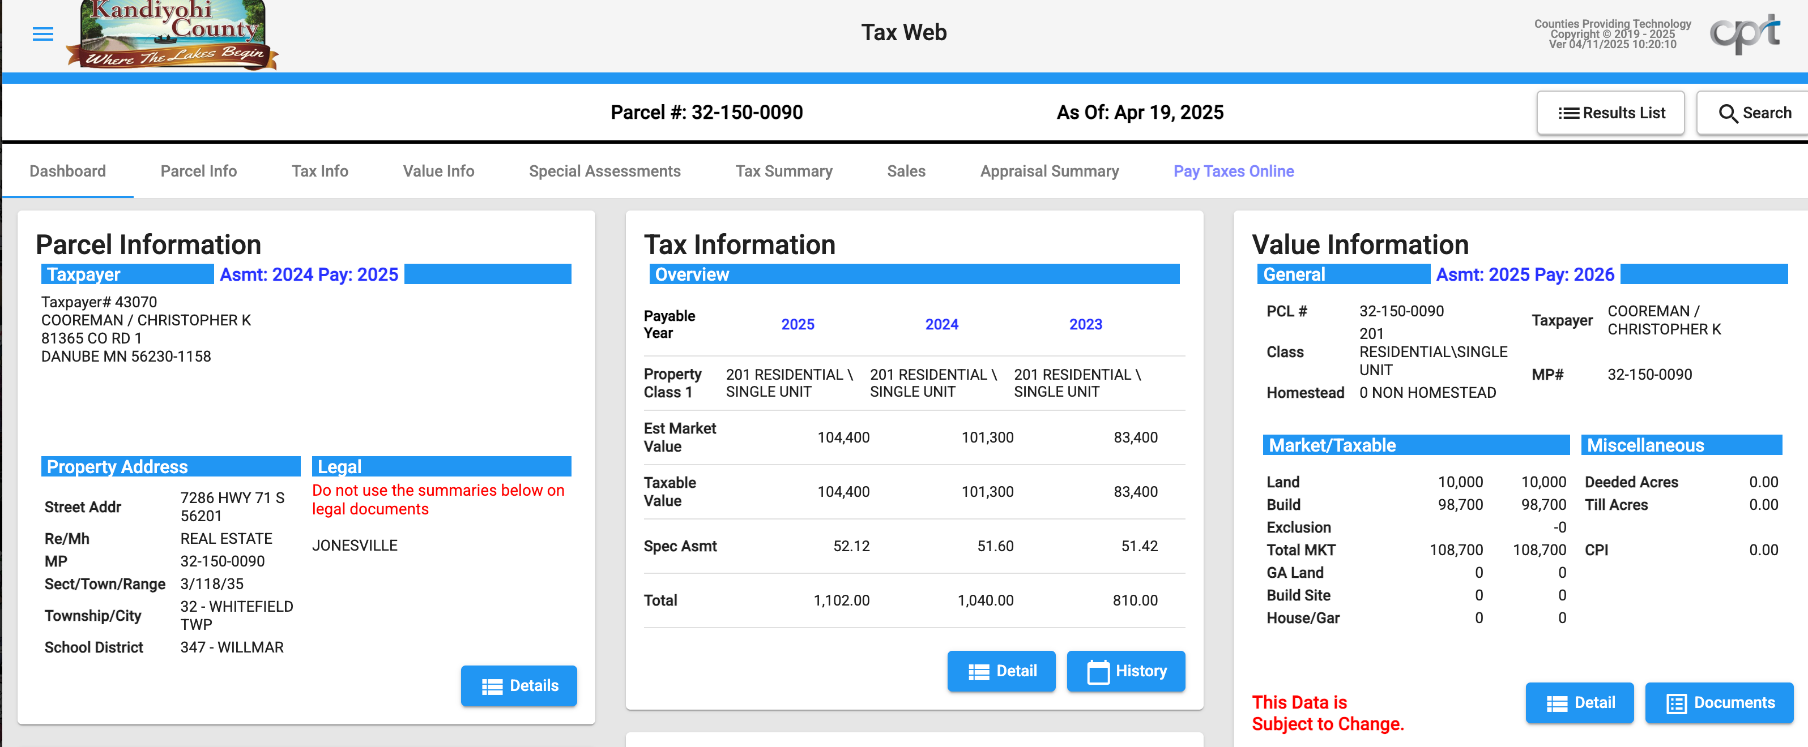Click Taxpayer# 43070 text
1808x747 pixels.
point(99,302)
